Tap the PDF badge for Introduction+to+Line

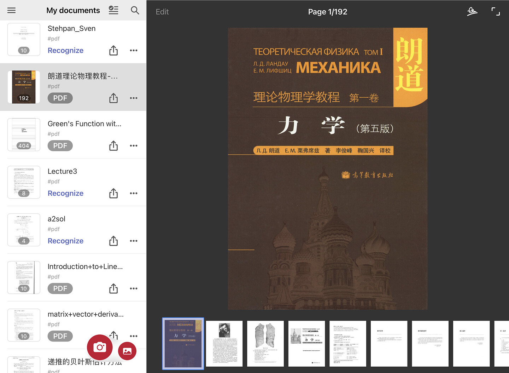tap(60, 288)
